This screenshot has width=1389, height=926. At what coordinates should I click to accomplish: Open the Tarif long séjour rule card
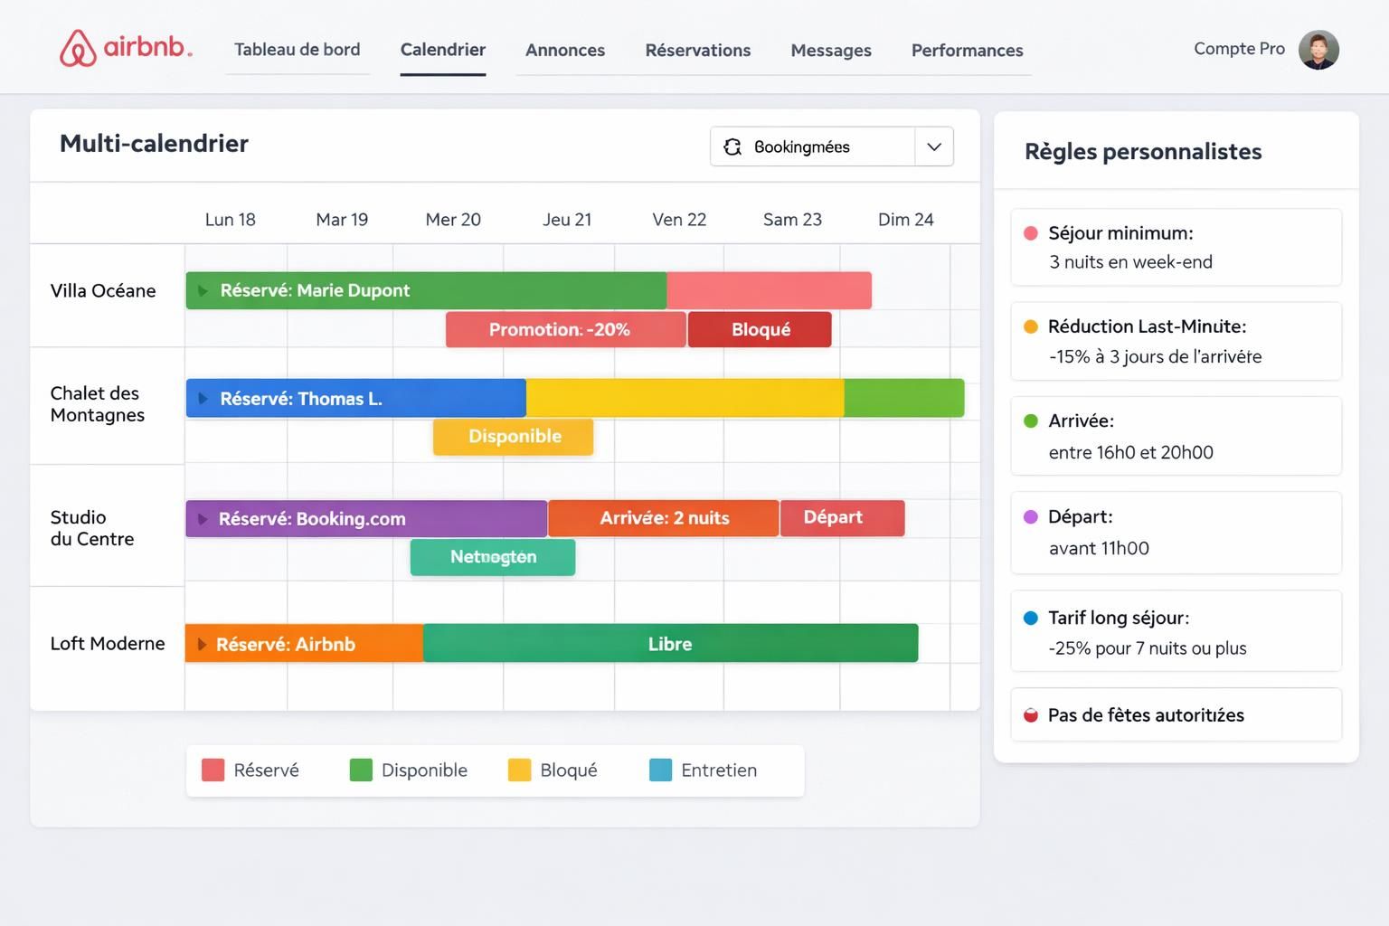pyautogui.click(x=1176, y=631)
